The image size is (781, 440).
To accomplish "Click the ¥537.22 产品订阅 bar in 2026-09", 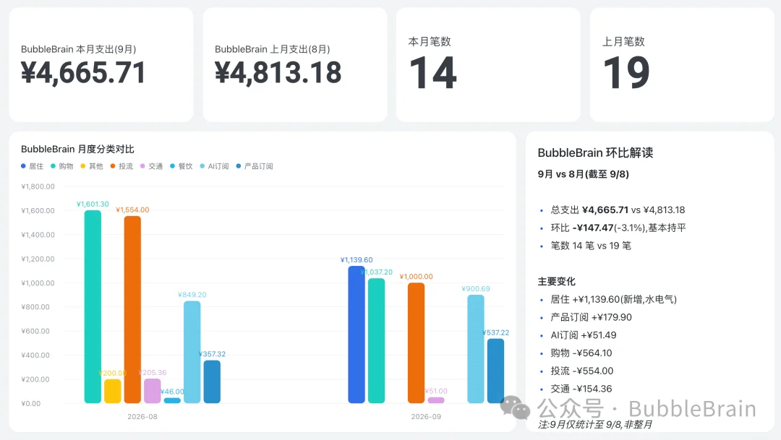I will (x=495, y=371).
